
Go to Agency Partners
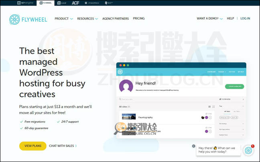click(116, 18)
